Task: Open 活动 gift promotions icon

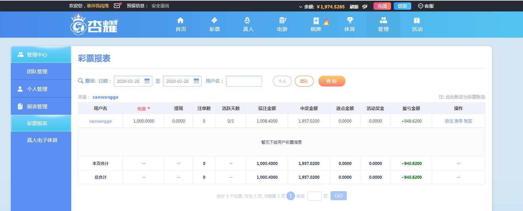Action: click(417, 21)
